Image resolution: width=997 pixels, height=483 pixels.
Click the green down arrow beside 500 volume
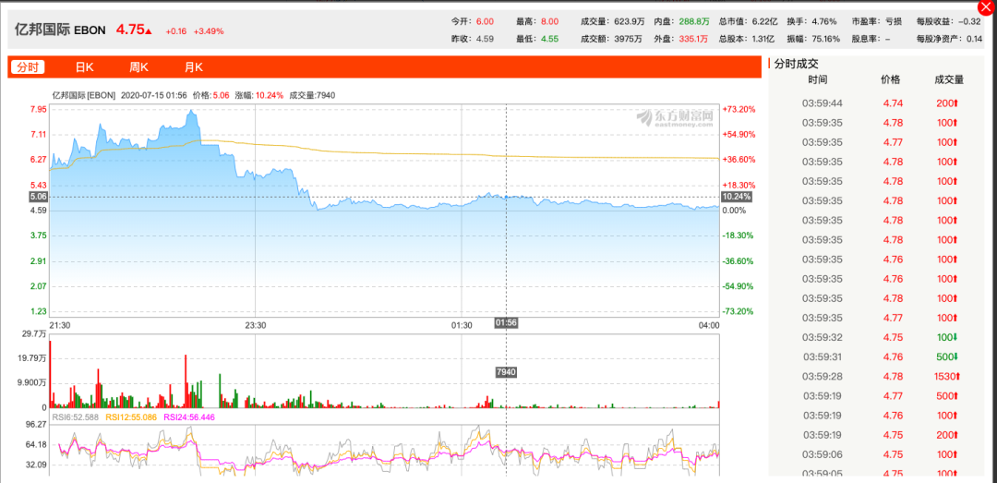[955, 357]
